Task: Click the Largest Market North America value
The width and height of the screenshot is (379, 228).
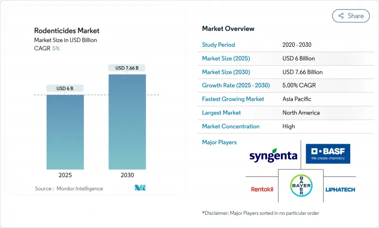Action: tap(300, 113)
